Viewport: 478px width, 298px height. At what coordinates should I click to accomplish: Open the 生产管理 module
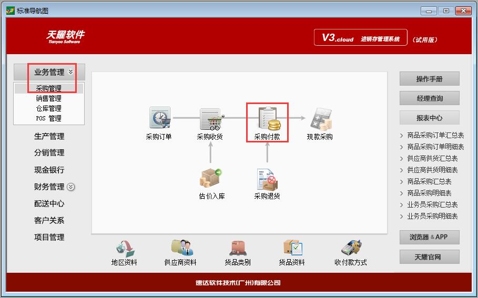pos(49,136)
